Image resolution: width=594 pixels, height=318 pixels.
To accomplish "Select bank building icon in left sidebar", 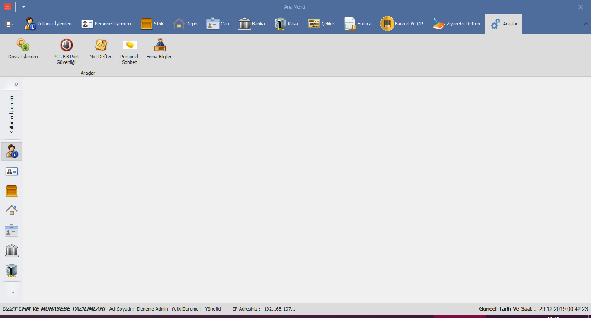I will [12, 251].
